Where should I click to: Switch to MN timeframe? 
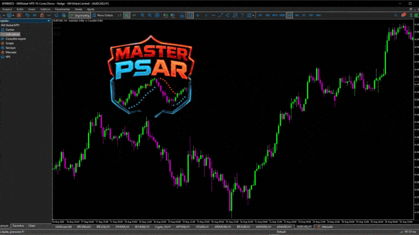tap(319, 15)
